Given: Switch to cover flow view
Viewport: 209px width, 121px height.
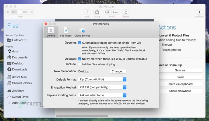Looking at the screenshot, I should click(x=25, y=12).
